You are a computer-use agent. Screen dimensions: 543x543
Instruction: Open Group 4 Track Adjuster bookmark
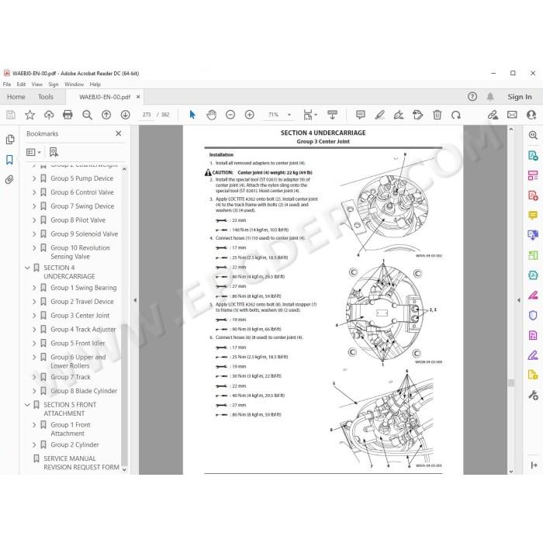83,330
